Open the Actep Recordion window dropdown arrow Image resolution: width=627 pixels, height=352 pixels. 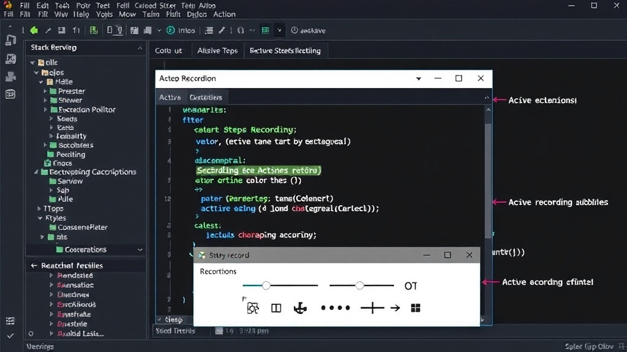[418, 79]
